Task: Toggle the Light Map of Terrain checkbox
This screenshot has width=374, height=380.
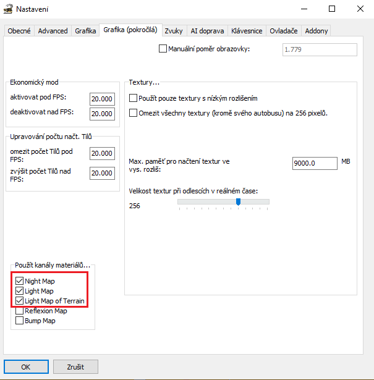Action: coord(20,301)
